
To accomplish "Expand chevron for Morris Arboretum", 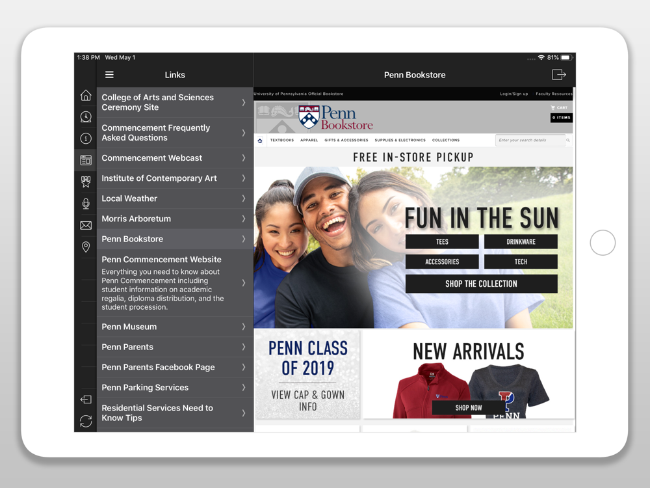I will click(244, 219).
